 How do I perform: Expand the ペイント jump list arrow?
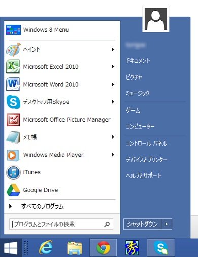(113, 49)
